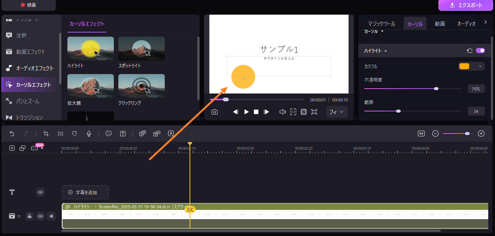495x236 pixels.
Task: Switch to the 動画 tab
Action: 440,24
